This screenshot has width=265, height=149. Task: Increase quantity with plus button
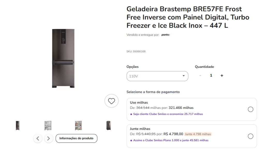click(x=222, y=76)
